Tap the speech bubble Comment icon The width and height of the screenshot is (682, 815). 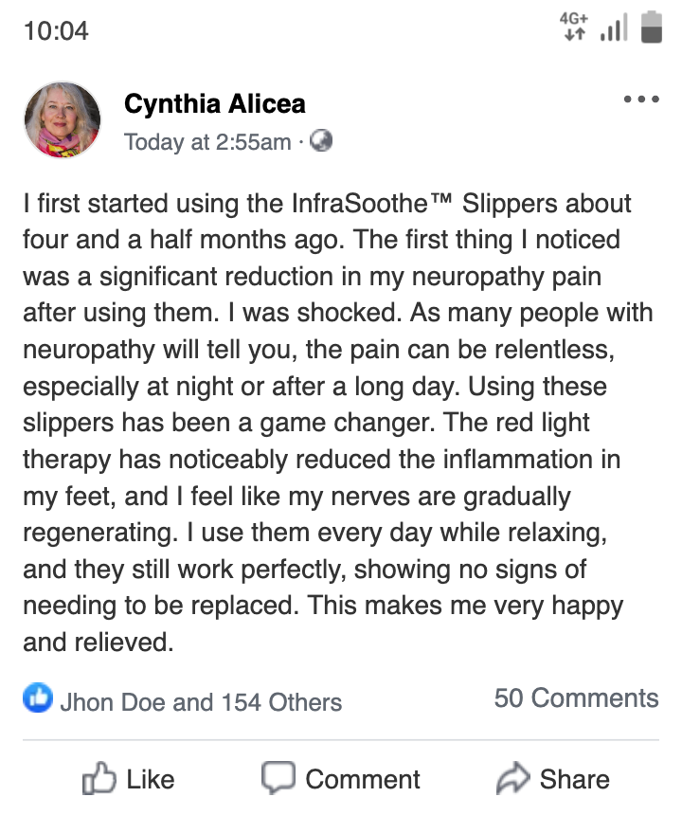(278, 779)
